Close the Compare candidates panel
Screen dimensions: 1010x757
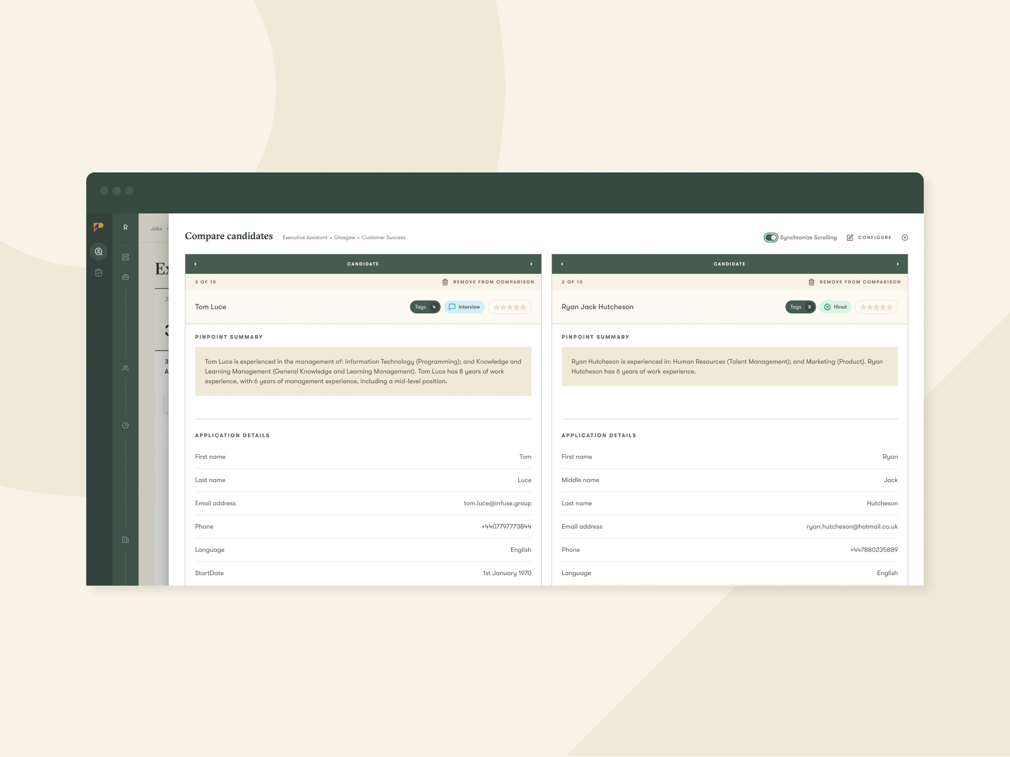click(x=905, y=238)
